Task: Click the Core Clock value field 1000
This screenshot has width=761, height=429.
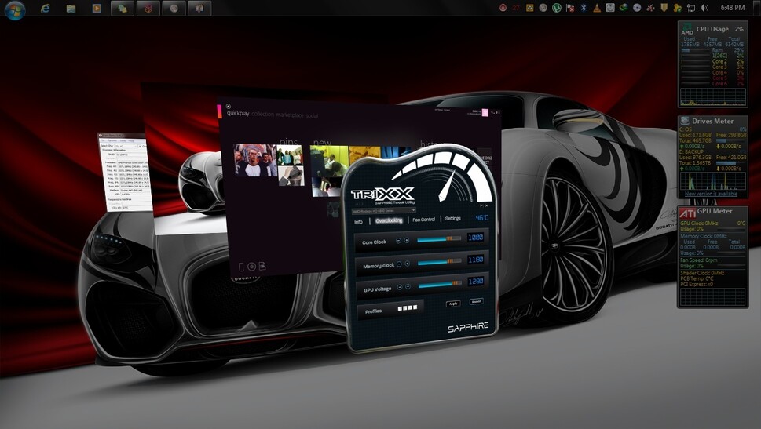Action: (x=475, y=237)
